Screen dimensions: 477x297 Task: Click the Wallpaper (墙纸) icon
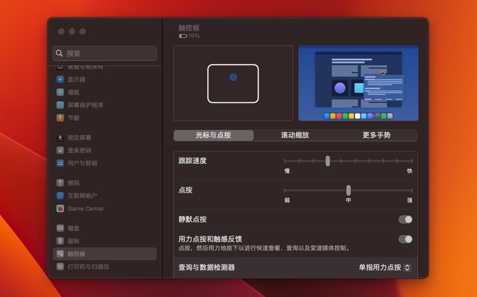60,92
